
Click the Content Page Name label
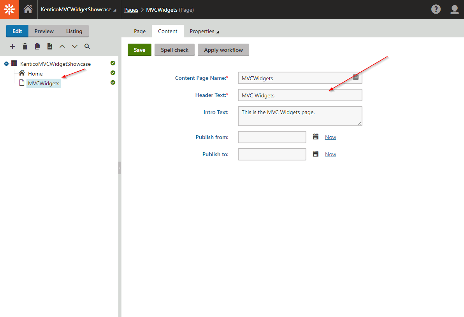coord(202,78)
